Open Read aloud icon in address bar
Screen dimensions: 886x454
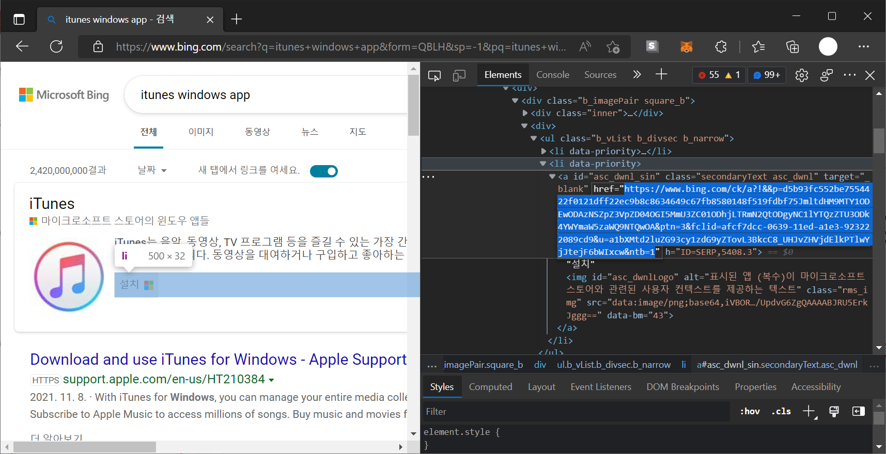(585, 47)
